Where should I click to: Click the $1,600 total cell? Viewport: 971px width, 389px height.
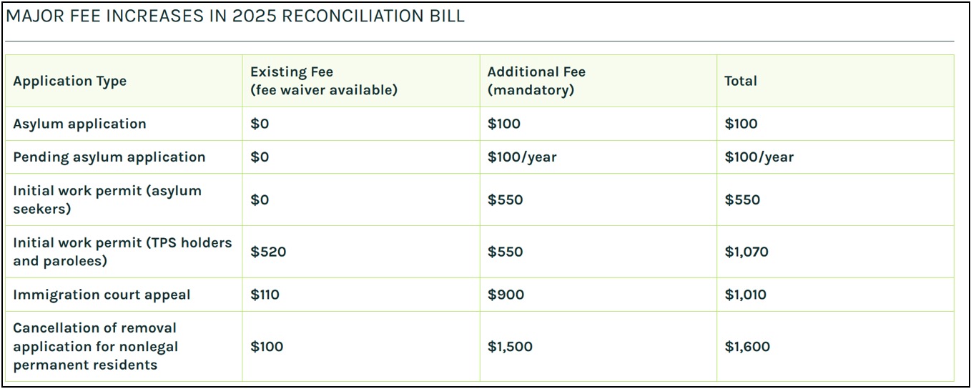point(747,347)
